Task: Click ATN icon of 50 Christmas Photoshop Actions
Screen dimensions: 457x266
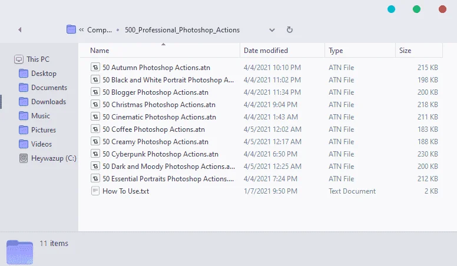Action: [x=95, y=104]
